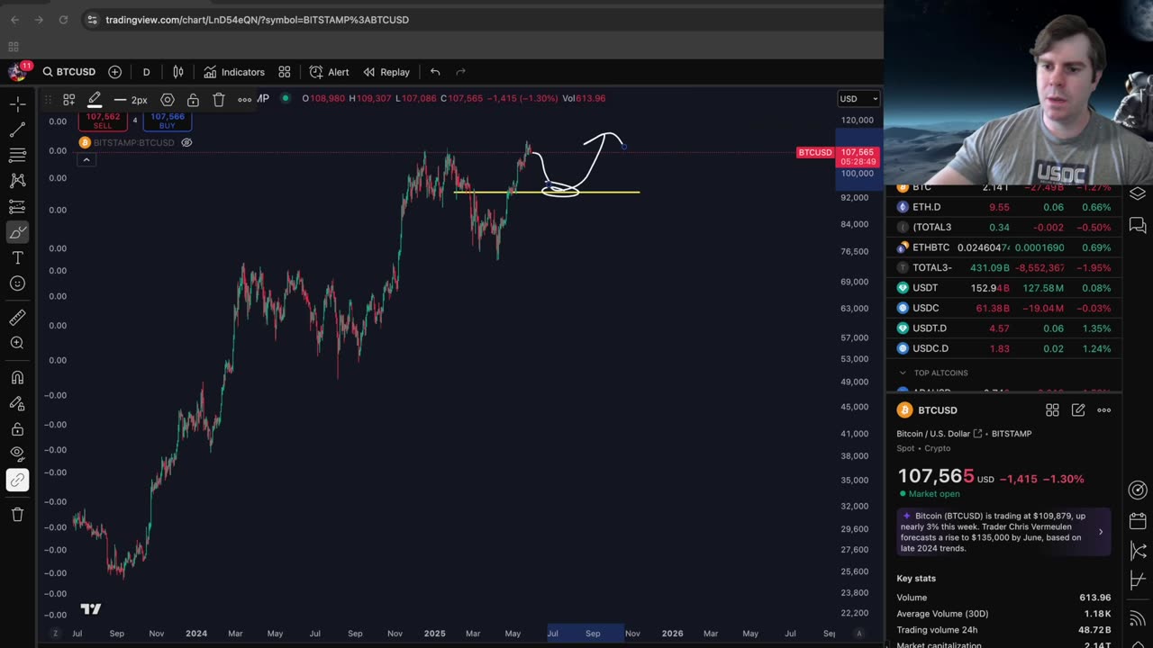Select the trend line drawing tool
1153x648 pixels.
[x=17, y=130]
